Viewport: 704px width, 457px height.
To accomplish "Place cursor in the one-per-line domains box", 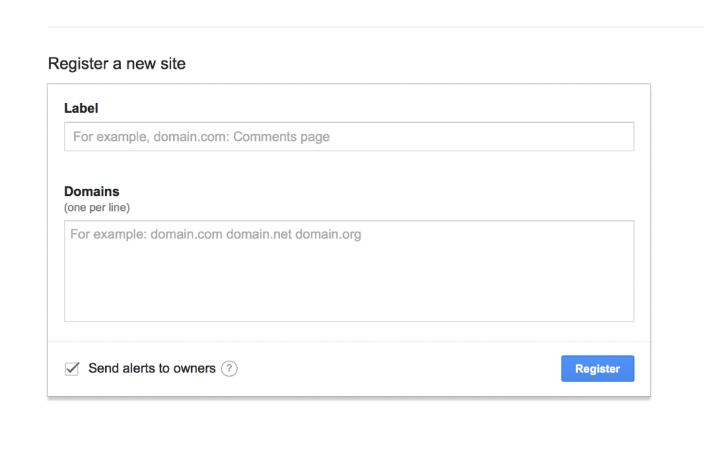I will click(349, 271).
